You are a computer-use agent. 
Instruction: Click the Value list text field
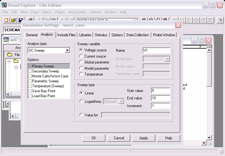pyautogui.click(x=136, y=115)
